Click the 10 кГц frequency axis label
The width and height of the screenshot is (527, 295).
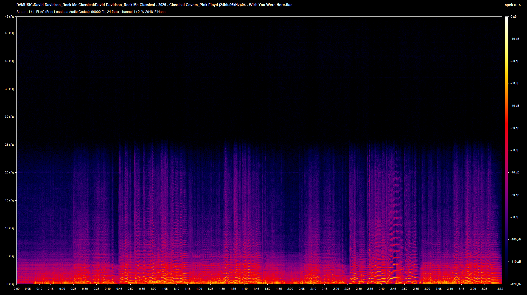tap(9, 228)
